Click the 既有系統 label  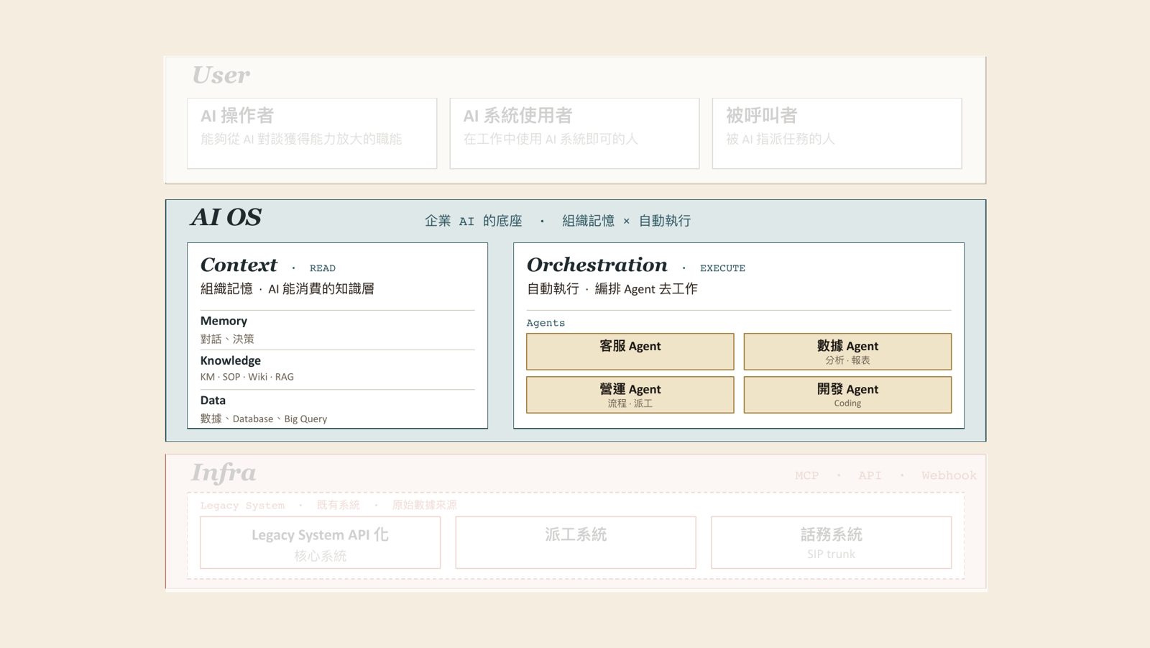(x=339, y=506)
